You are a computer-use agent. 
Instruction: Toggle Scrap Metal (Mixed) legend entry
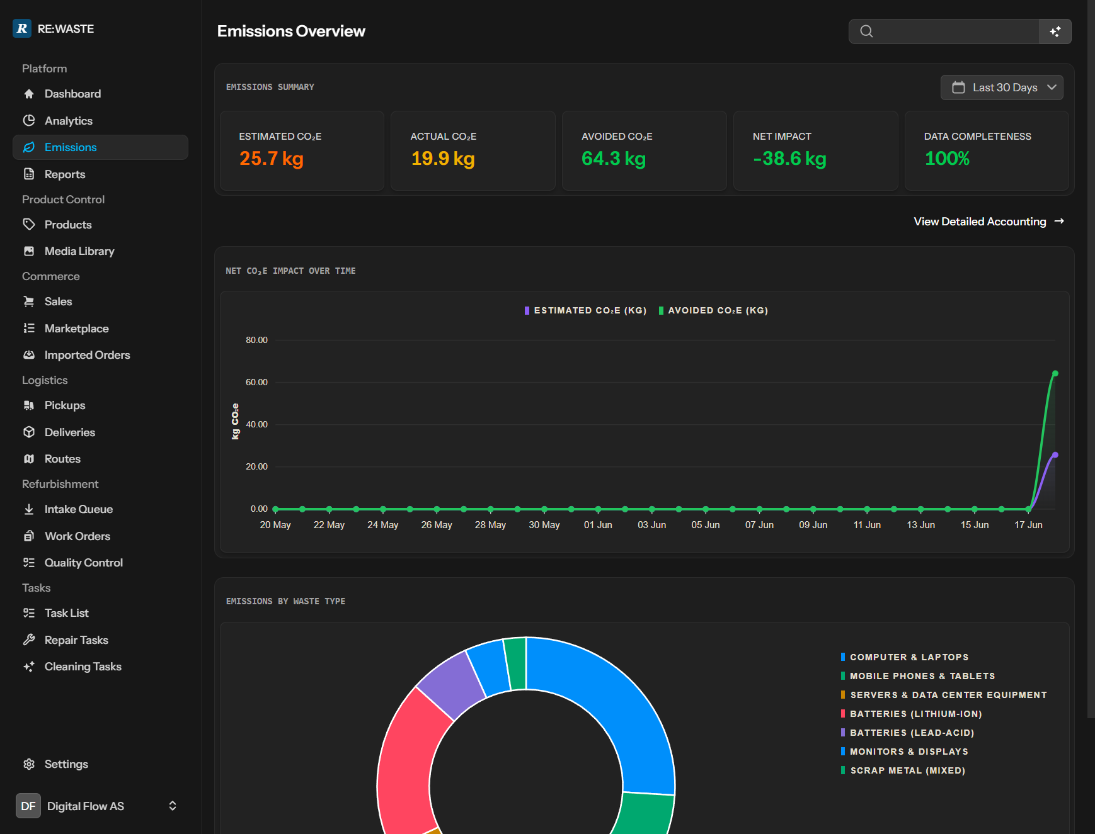(x=903, y=770)
